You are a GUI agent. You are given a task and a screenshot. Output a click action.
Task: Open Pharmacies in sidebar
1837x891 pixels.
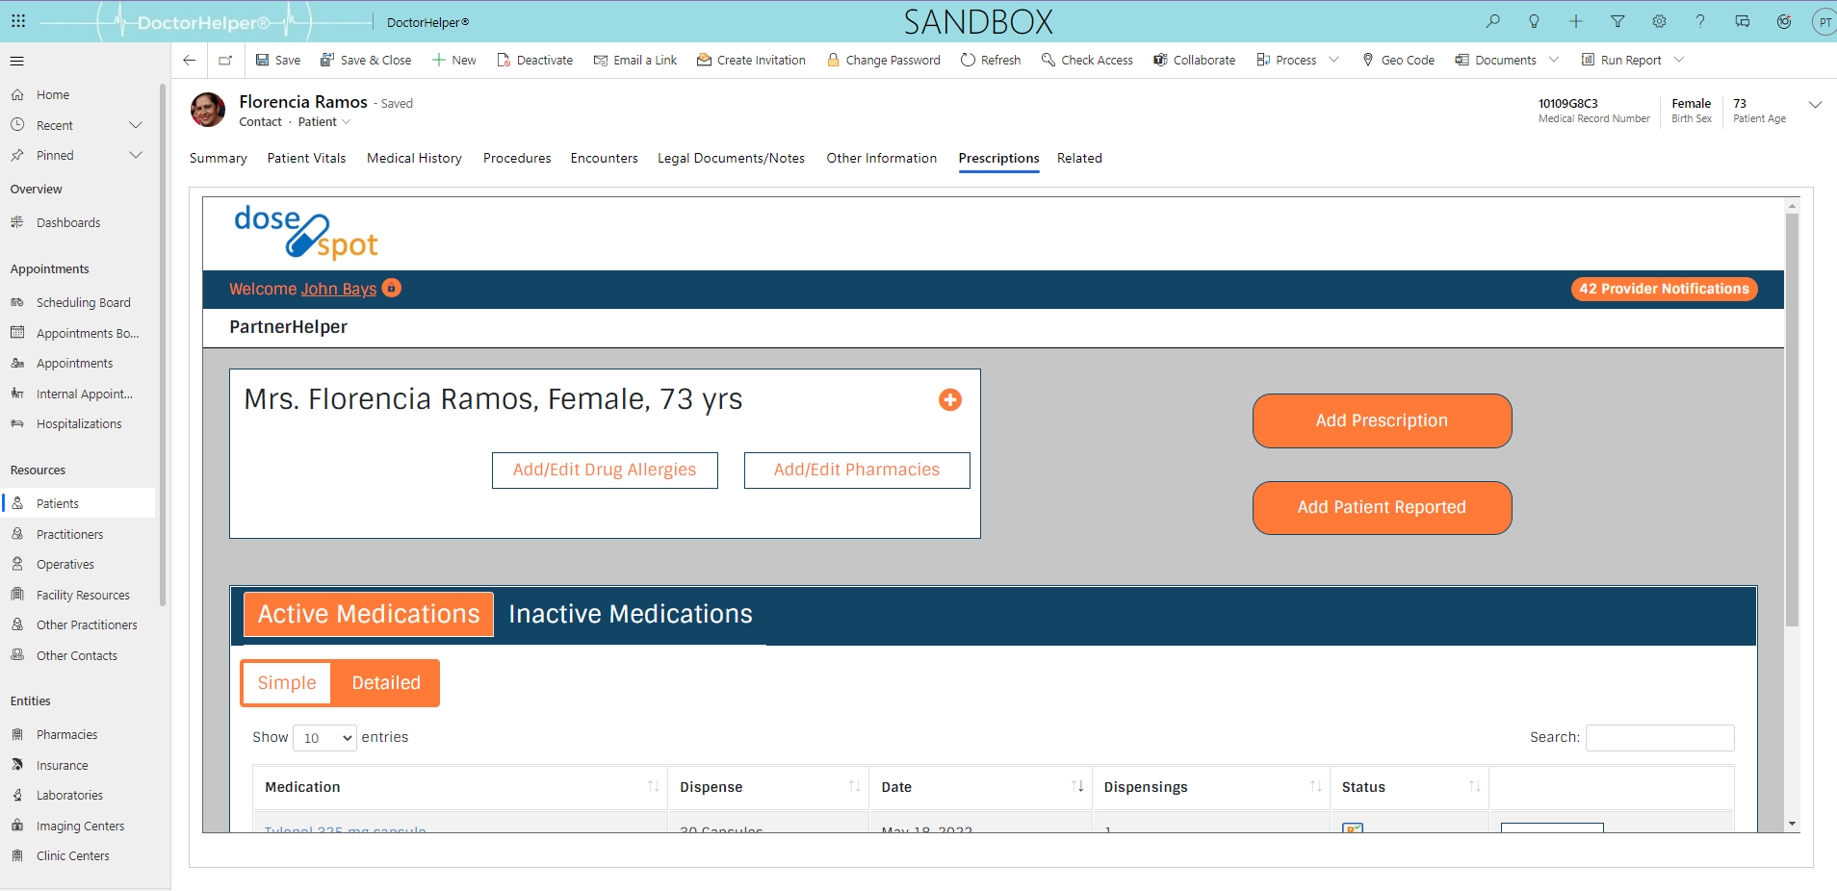(66, 734)
